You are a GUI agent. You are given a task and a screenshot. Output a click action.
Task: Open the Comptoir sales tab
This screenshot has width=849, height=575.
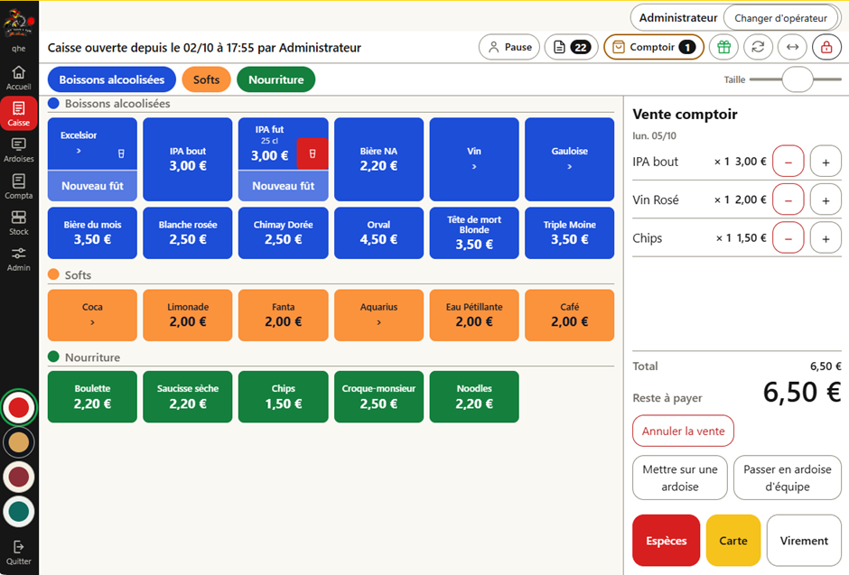654,47
